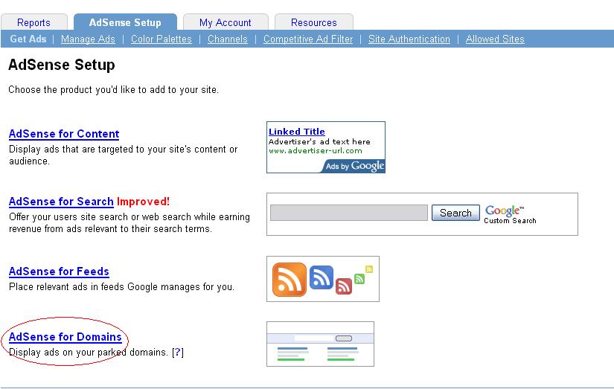Click the red RSS feed icon
The image size is (614, 389).
[344, 286]
